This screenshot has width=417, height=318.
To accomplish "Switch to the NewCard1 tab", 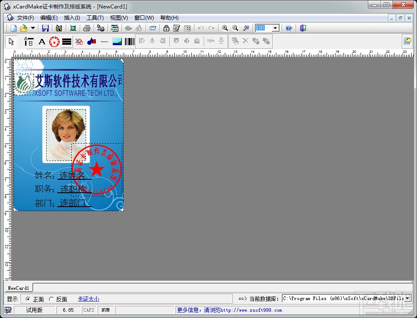I will pos(18,288).
